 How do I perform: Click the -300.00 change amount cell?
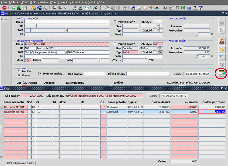[x=184, y=107]
